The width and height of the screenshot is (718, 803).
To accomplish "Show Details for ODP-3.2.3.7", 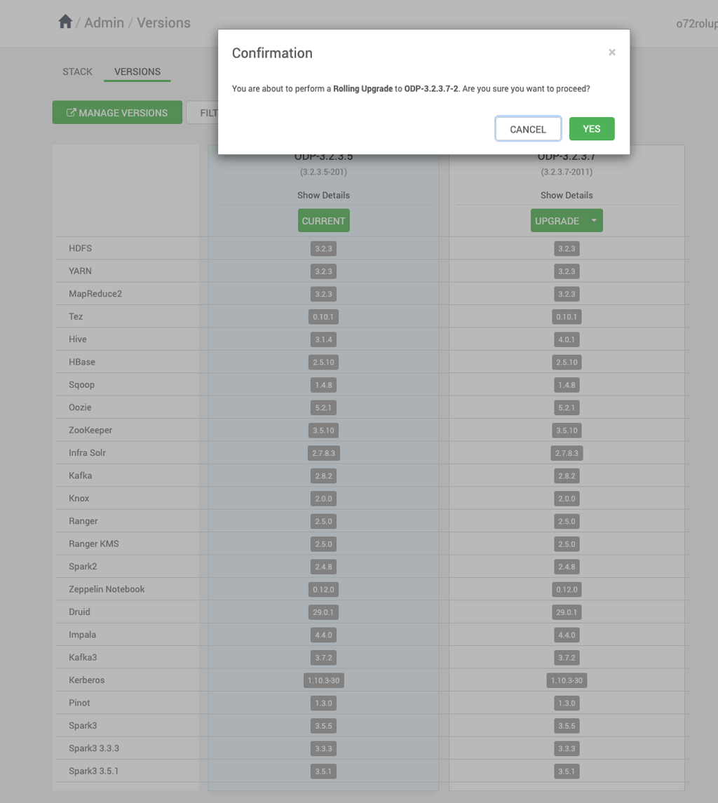I will click(567, 195).
